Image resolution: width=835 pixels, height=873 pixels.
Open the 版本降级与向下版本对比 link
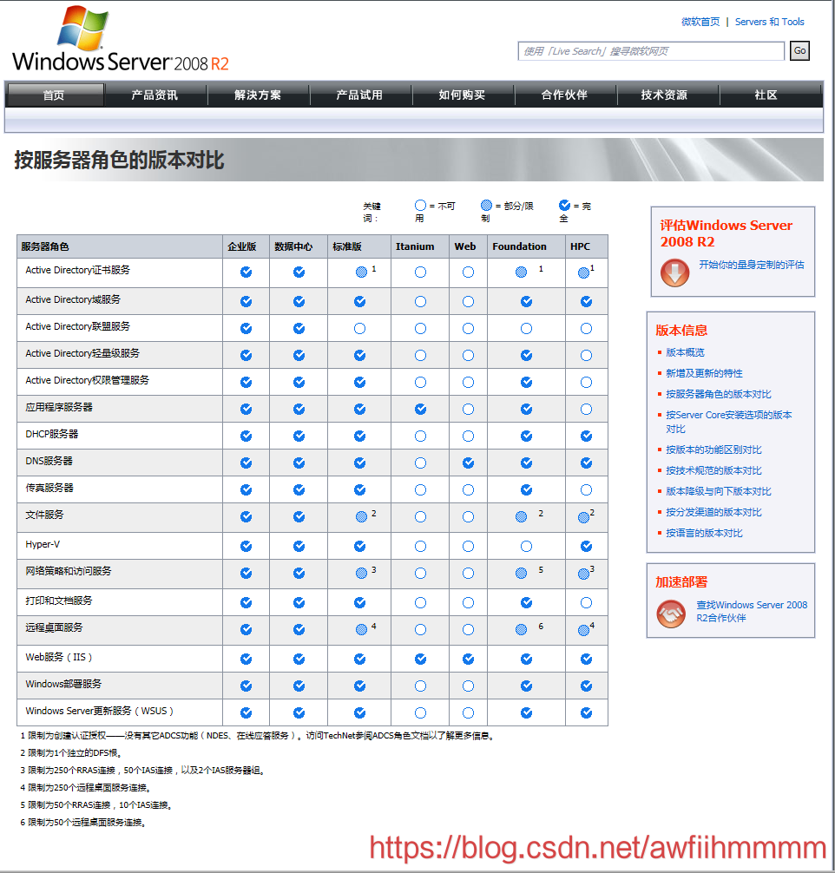click(x=719, y=491)
